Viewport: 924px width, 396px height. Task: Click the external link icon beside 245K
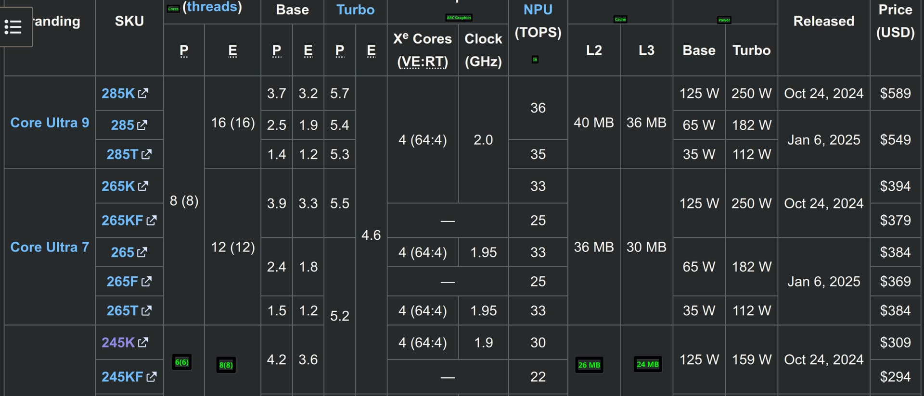(143, 342)
